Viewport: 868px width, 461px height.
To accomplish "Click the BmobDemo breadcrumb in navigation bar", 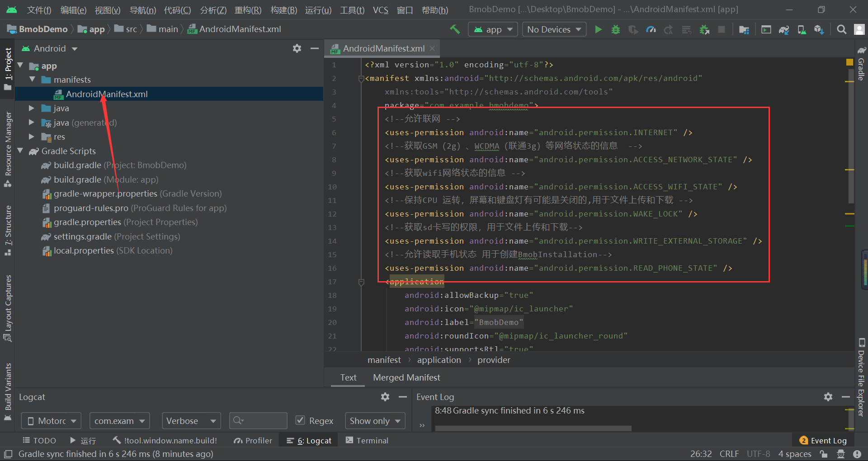I will pyautogui.click(x=38, y=29).
